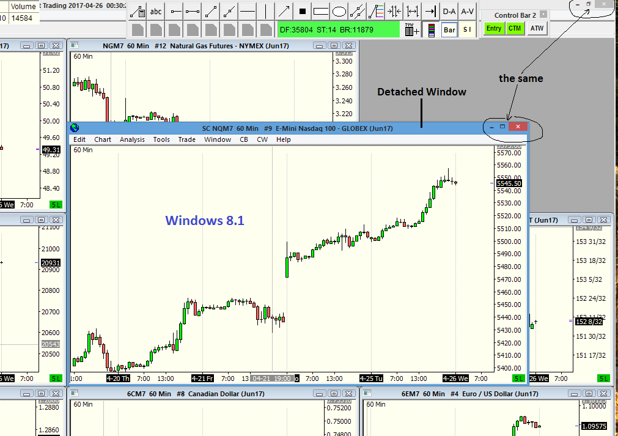Click the 14584 Volume value
The image size is (618, 436).
[21, 18]
